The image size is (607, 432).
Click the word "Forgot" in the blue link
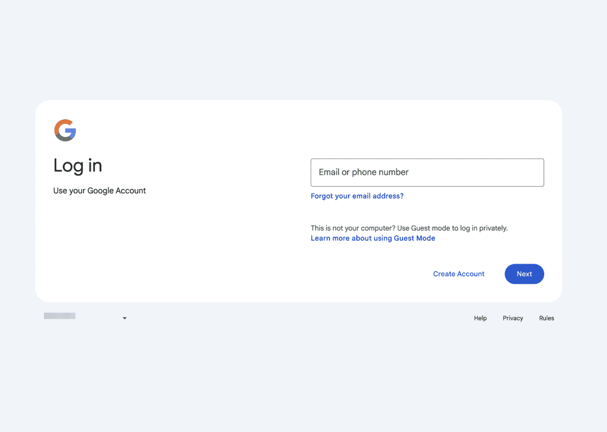point(322,196)
